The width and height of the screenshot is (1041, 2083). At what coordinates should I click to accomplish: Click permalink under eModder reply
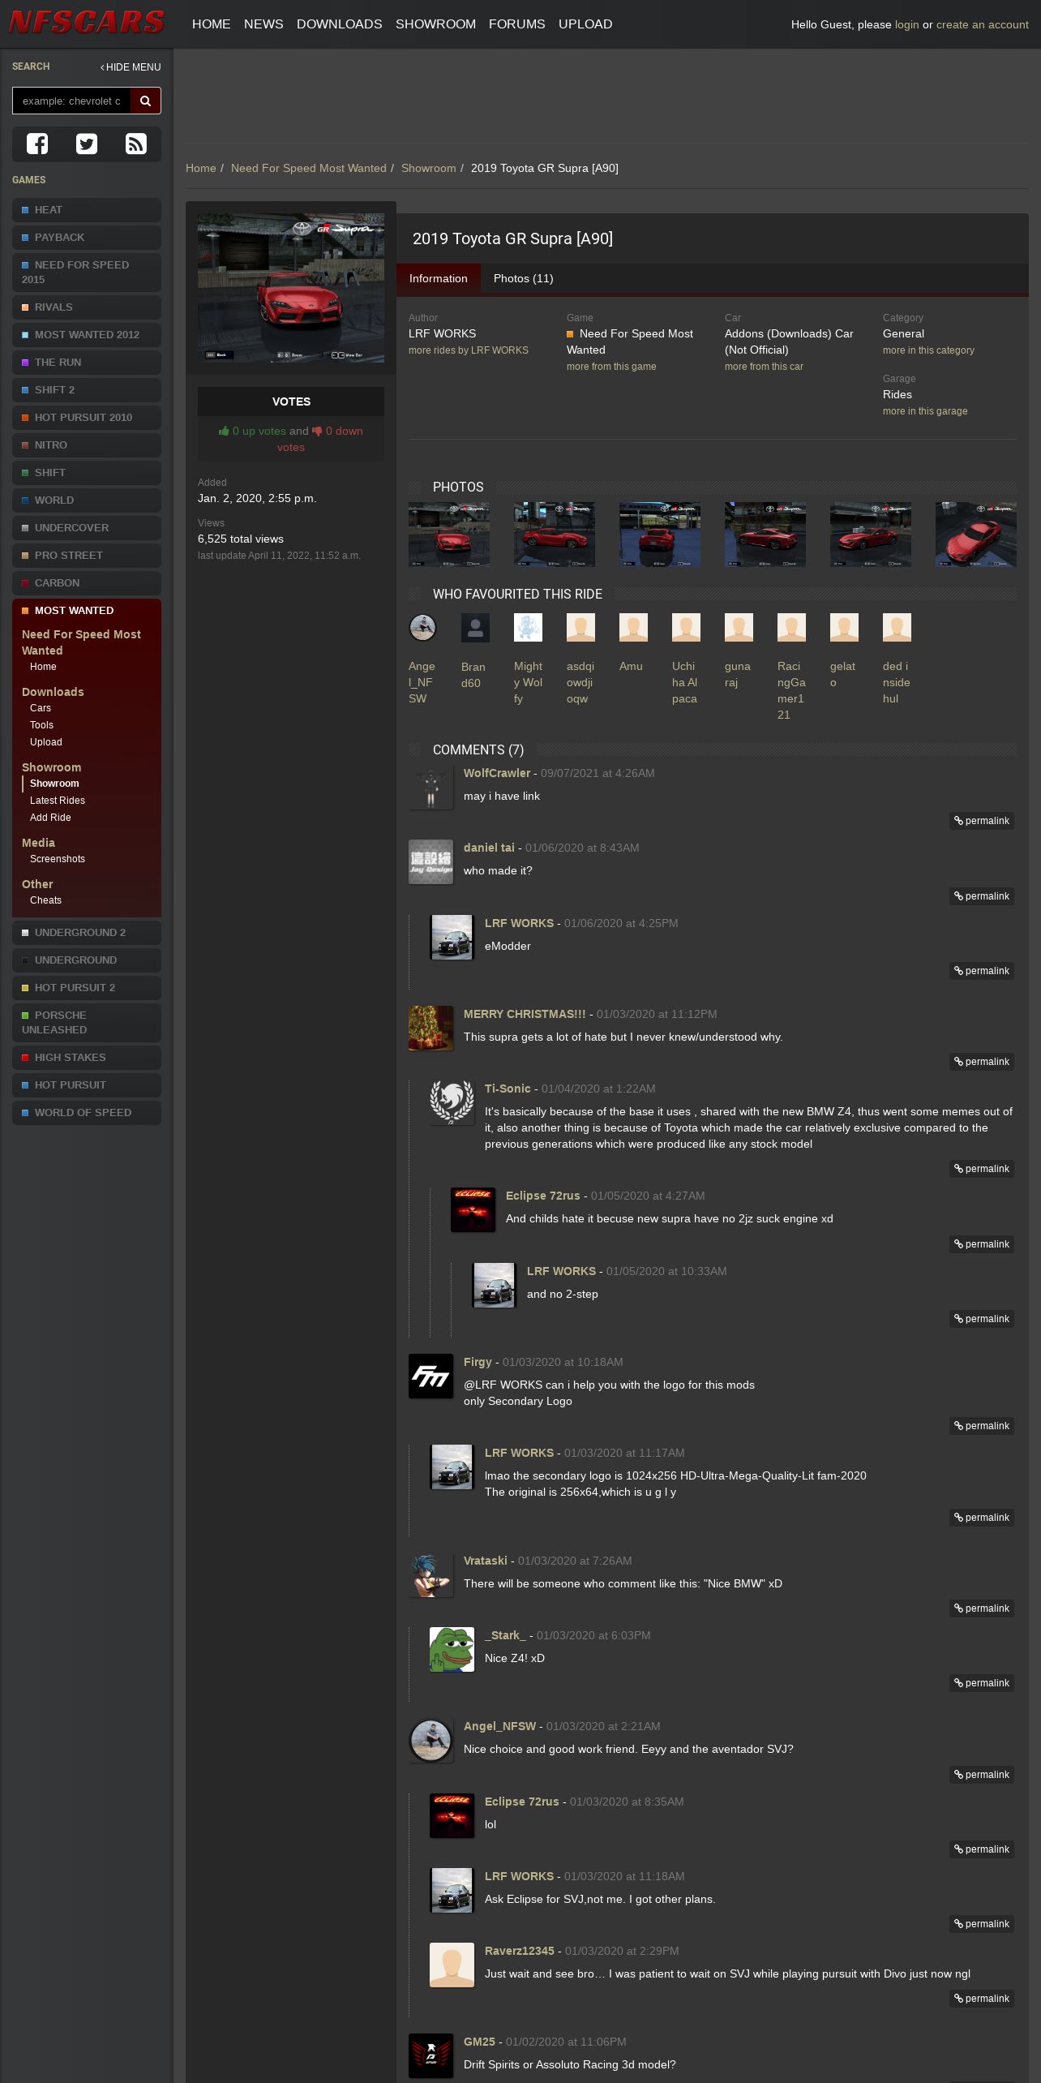982,971
